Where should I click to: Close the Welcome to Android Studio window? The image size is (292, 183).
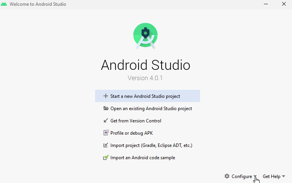pyautogui.click(x=284, y=4)
